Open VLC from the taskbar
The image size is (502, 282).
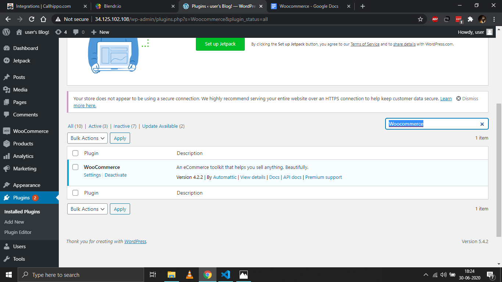(x=190, y=275)
